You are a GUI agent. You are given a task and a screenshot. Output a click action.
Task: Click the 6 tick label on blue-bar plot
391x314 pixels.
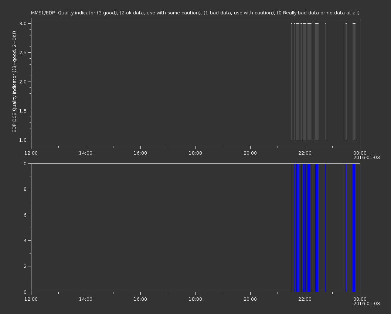(x=25, y=215)
